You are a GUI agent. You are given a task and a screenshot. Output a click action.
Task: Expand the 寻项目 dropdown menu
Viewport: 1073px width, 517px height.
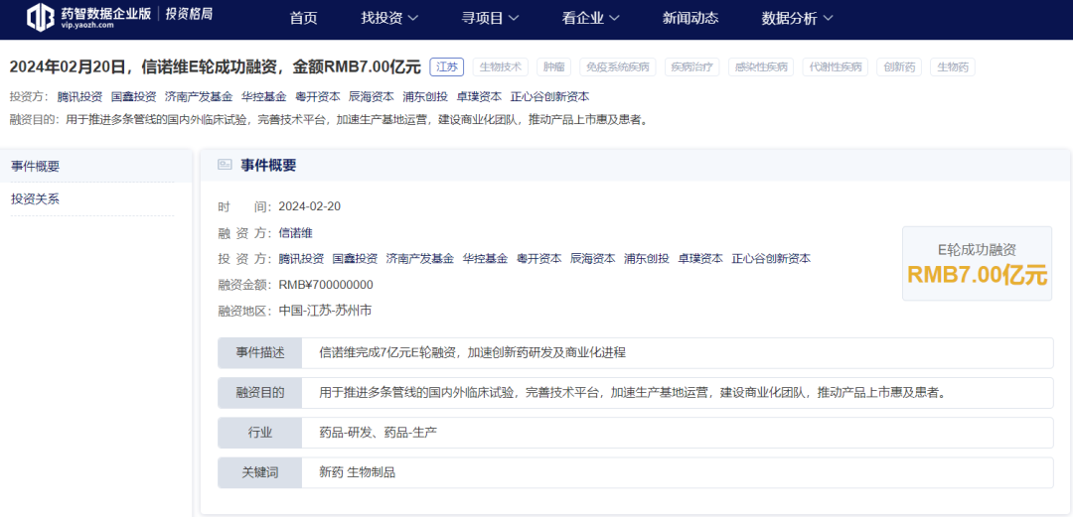[x=490, y=19]
